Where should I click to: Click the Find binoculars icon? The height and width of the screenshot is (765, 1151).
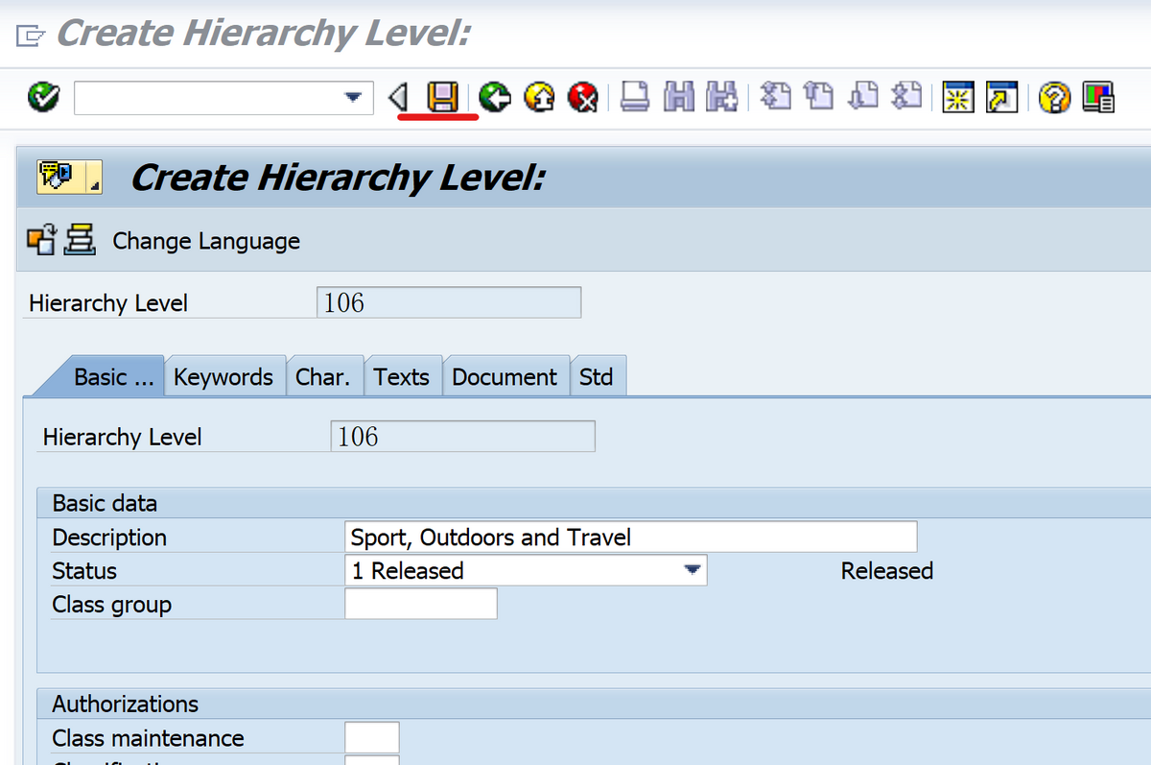pyautogui.click(x=679, y=97)
